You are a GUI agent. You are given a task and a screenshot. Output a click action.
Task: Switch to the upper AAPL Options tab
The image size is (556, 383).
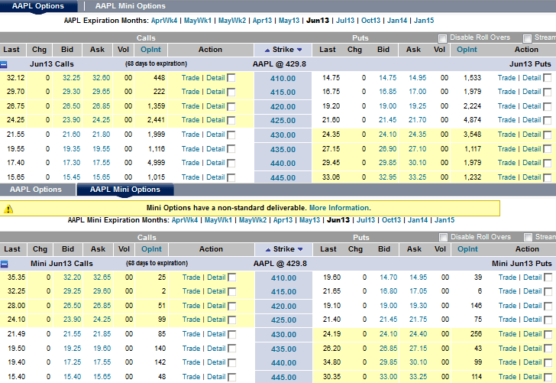click(x=38, y=6)
